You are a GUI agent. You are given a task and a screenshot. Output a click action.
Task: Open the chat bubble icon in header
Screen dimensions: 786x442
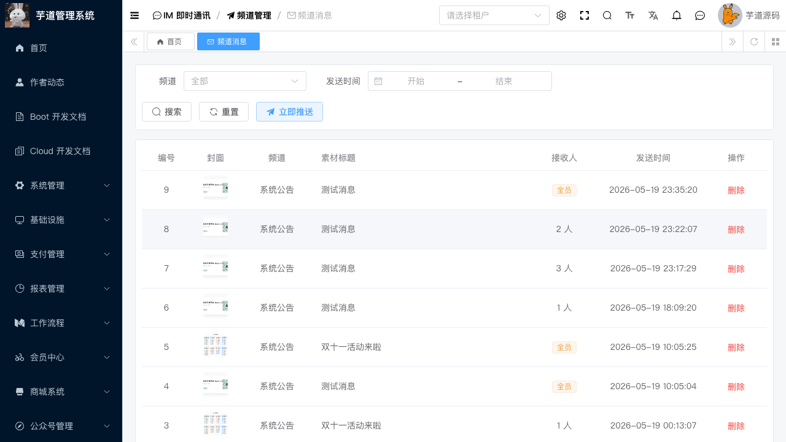[x=700, y=15]
